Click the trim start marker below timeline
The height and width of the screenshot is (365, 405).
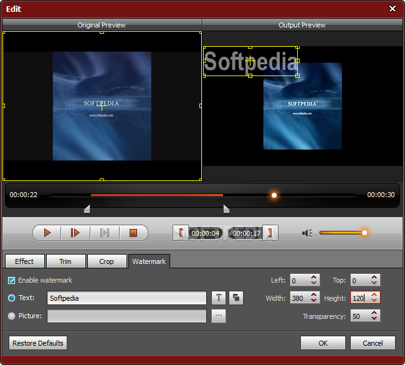pyautogui.click(x=87, y=209)
